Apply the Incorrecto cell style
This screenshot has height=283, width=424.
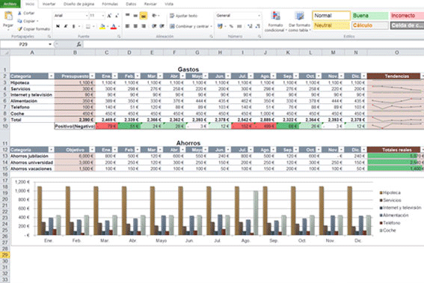click(x=407, y=16)
